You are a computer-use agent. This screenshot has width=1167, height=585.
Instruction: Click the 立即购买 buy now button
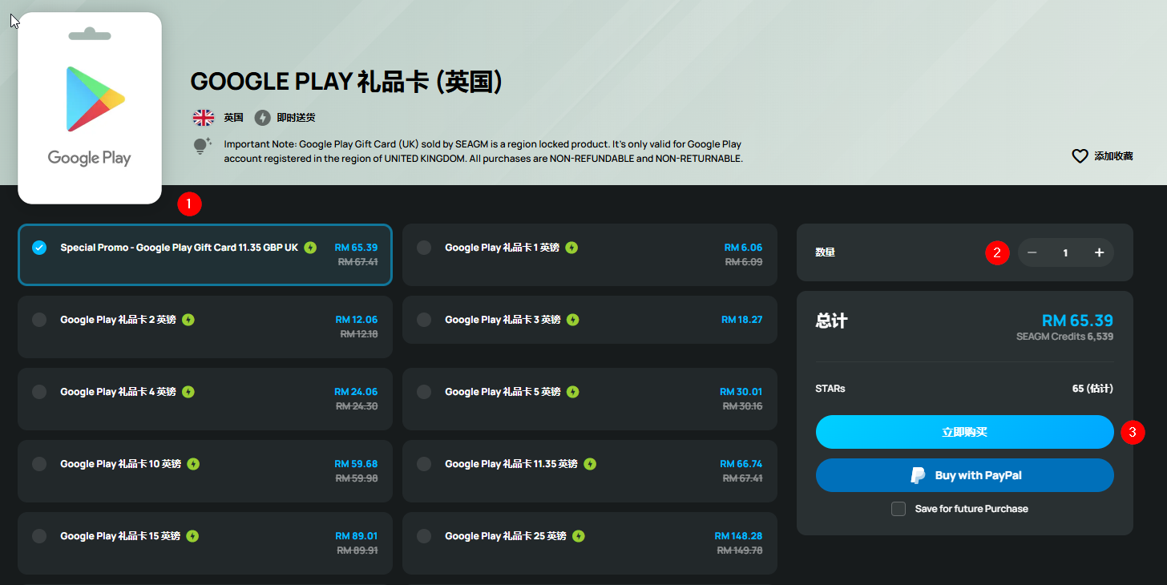point(965,432)
